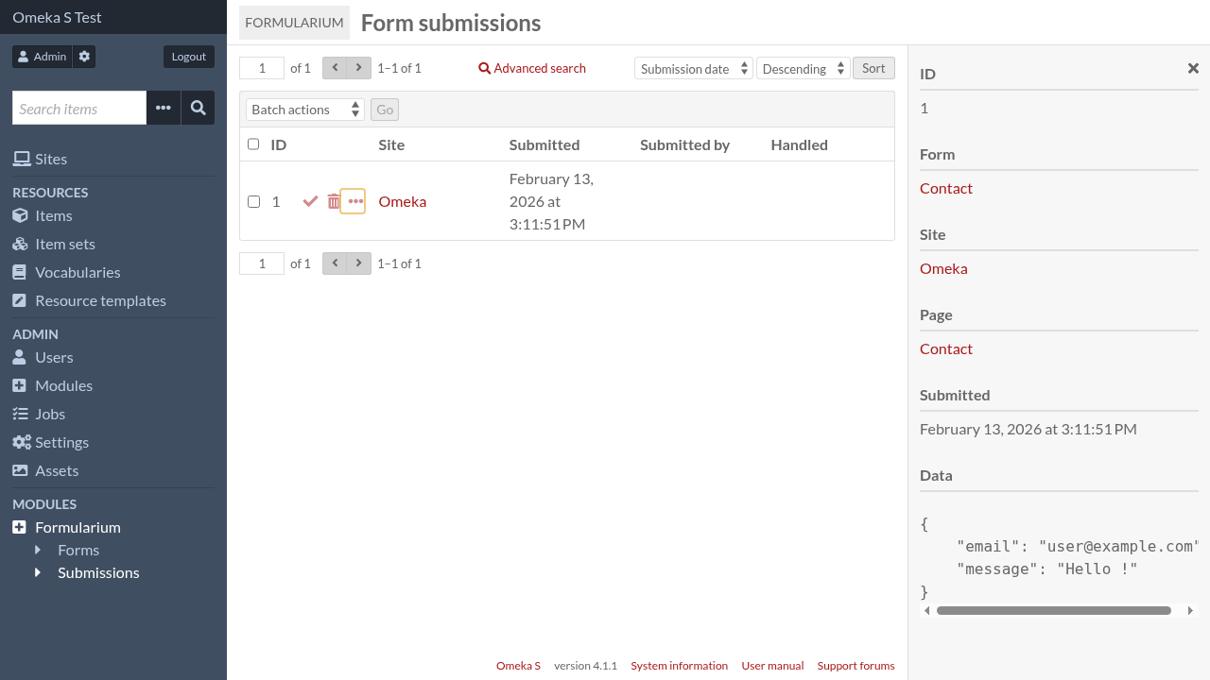The width and height of the screenshot is (1210, 680).
Task: Select the Item sets sidebar entry
Action: pos(63,244)
